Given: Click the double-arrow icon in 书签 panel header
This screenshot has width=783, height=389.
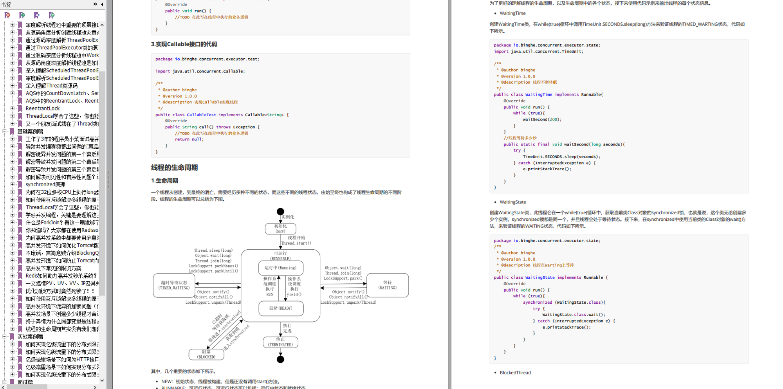Looking at the screenshot, I should [96, 4].
